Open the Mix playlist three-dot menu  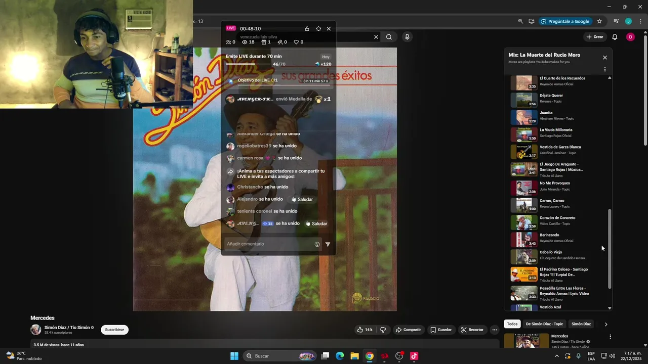(x=604, y=70)
